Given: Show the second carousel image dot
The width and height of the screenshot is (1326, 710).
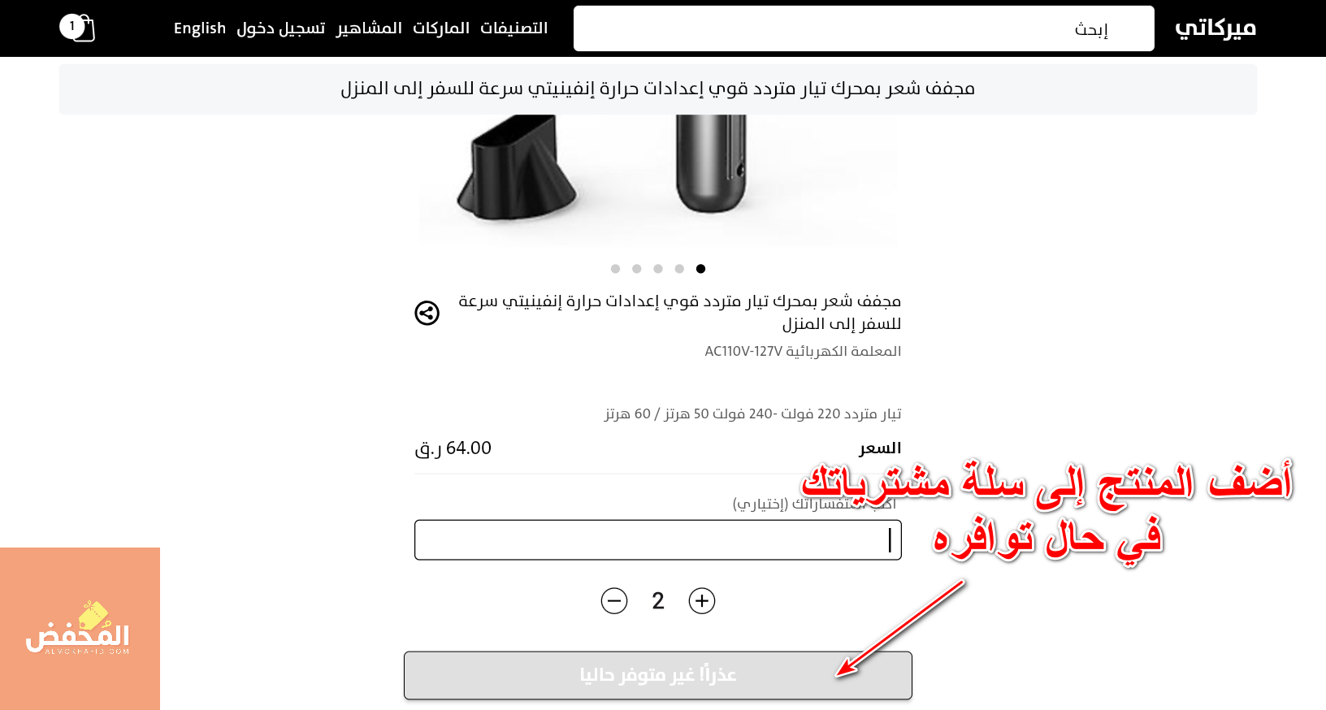Looking at the screenshot, I should pyautogui.click(x=637, y=269).
